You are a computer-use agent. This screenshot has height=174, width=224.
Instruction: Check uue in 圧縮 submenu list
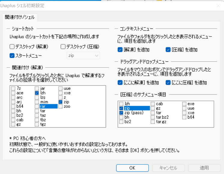point(184,108)
